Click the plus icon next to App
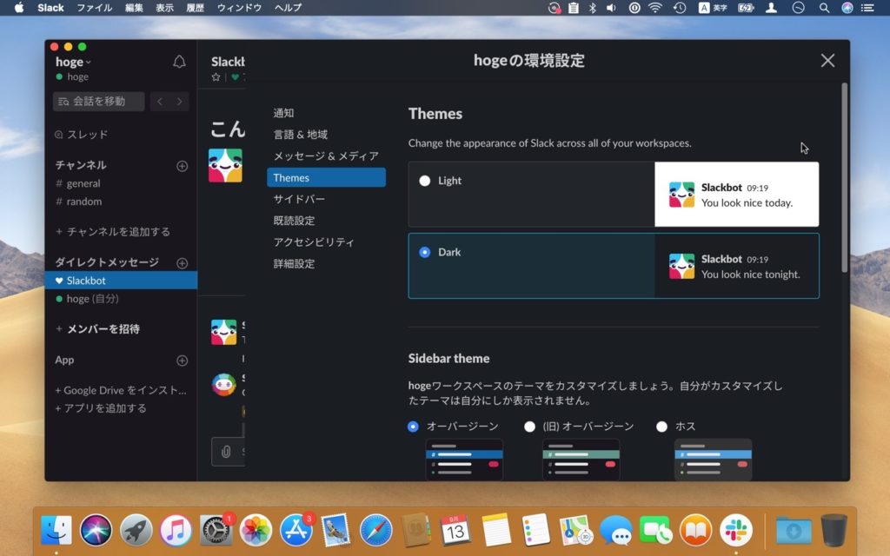This screenshot has width=890, height=556. [x=182, y=361]
